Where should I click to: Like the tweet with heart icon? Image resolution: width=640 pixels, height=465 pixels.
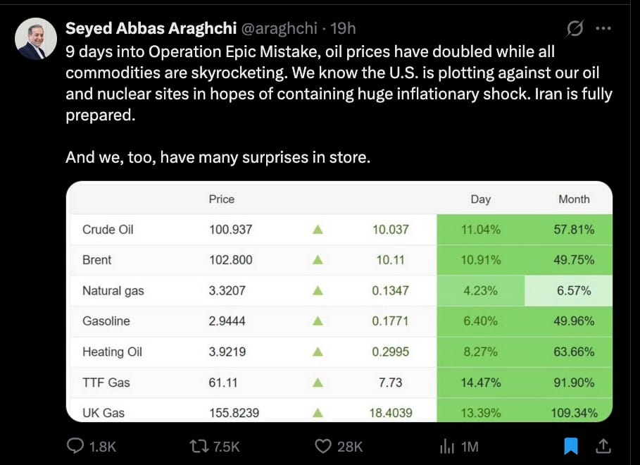coord(323,446)
